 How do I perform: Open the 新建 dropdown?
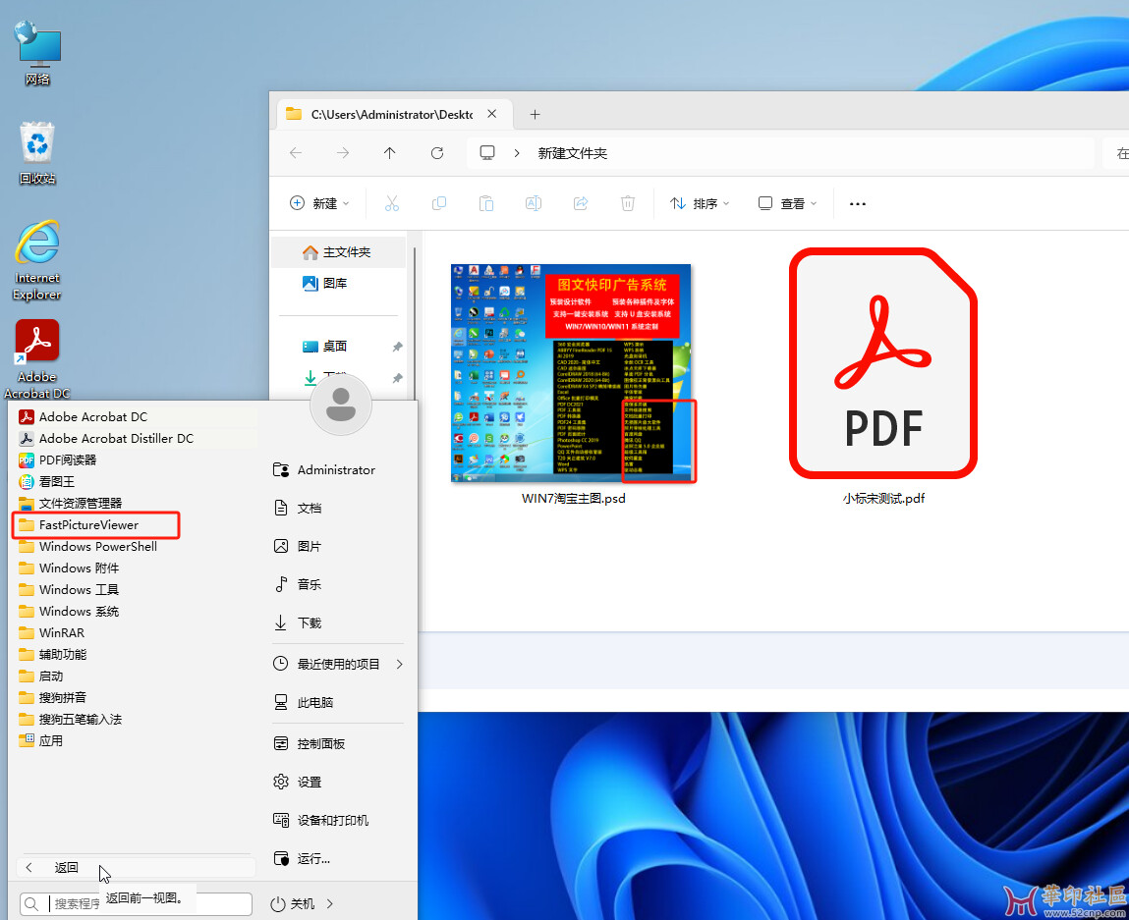pos(319,203)
